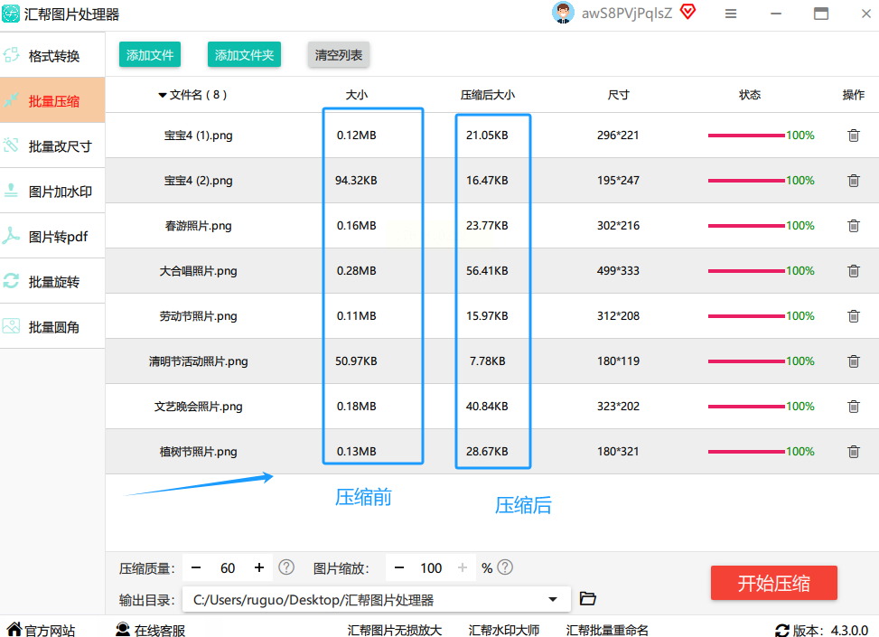
Task: Switch to 格式转换 in sidebar
Action: (52, 55)
